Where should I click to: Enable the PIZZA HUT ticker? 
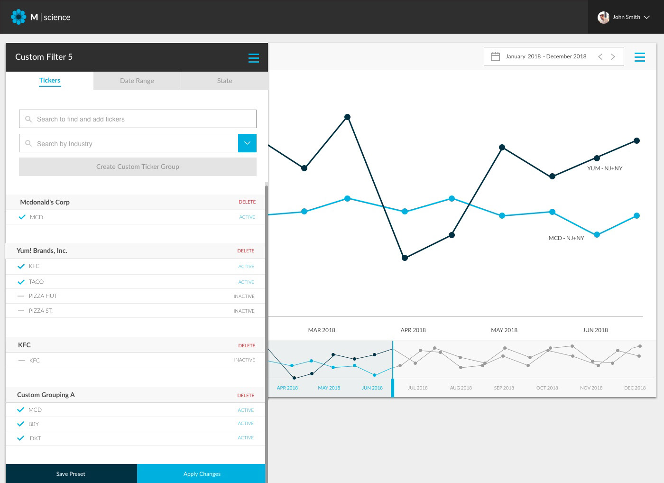click(x=20, y=296)
